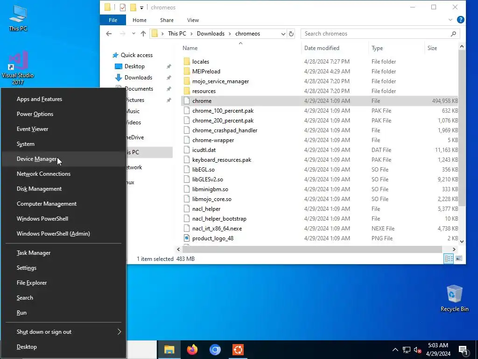Click the Properties quick access toolbar icon
The height and width of the screenshot is (359, 478).
pos(123,7)
